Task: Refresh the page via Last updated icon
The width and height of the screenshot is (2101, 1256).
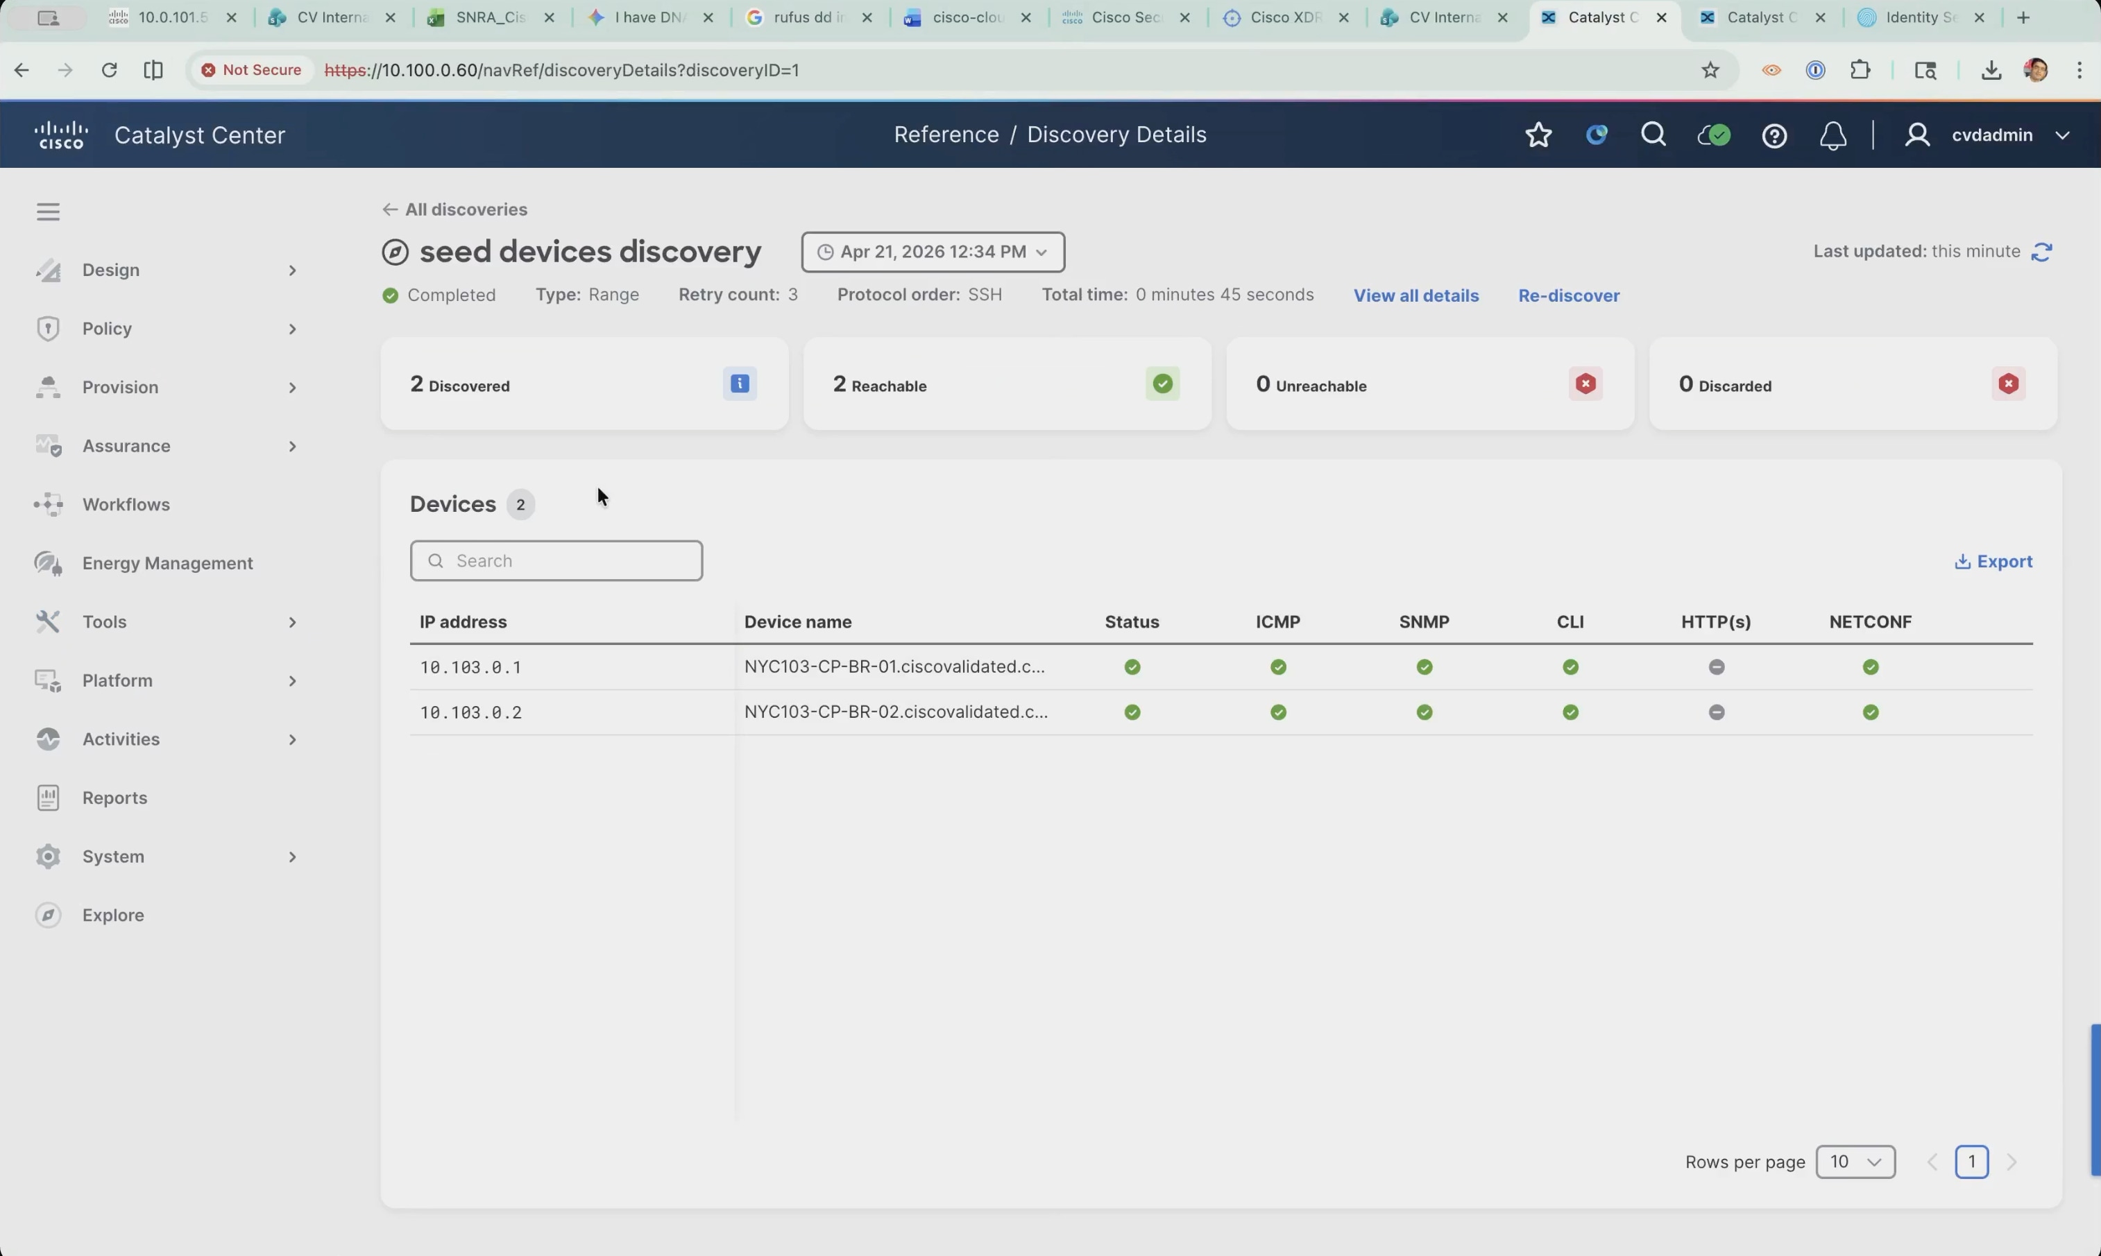Action: 2042,252
